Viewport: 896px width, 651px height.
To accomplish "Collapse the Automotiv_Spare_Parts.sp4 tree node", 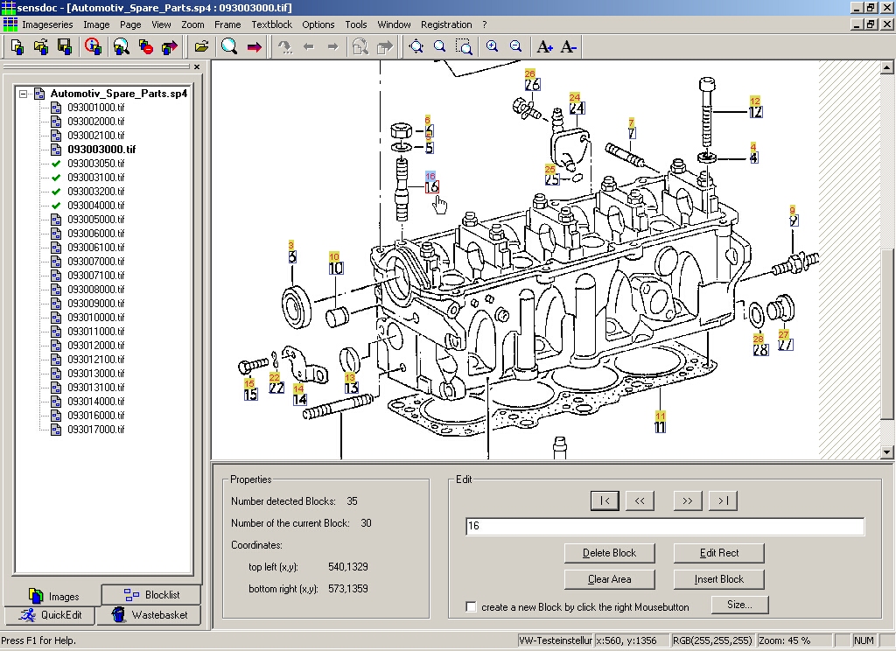I will pos(24,94).
